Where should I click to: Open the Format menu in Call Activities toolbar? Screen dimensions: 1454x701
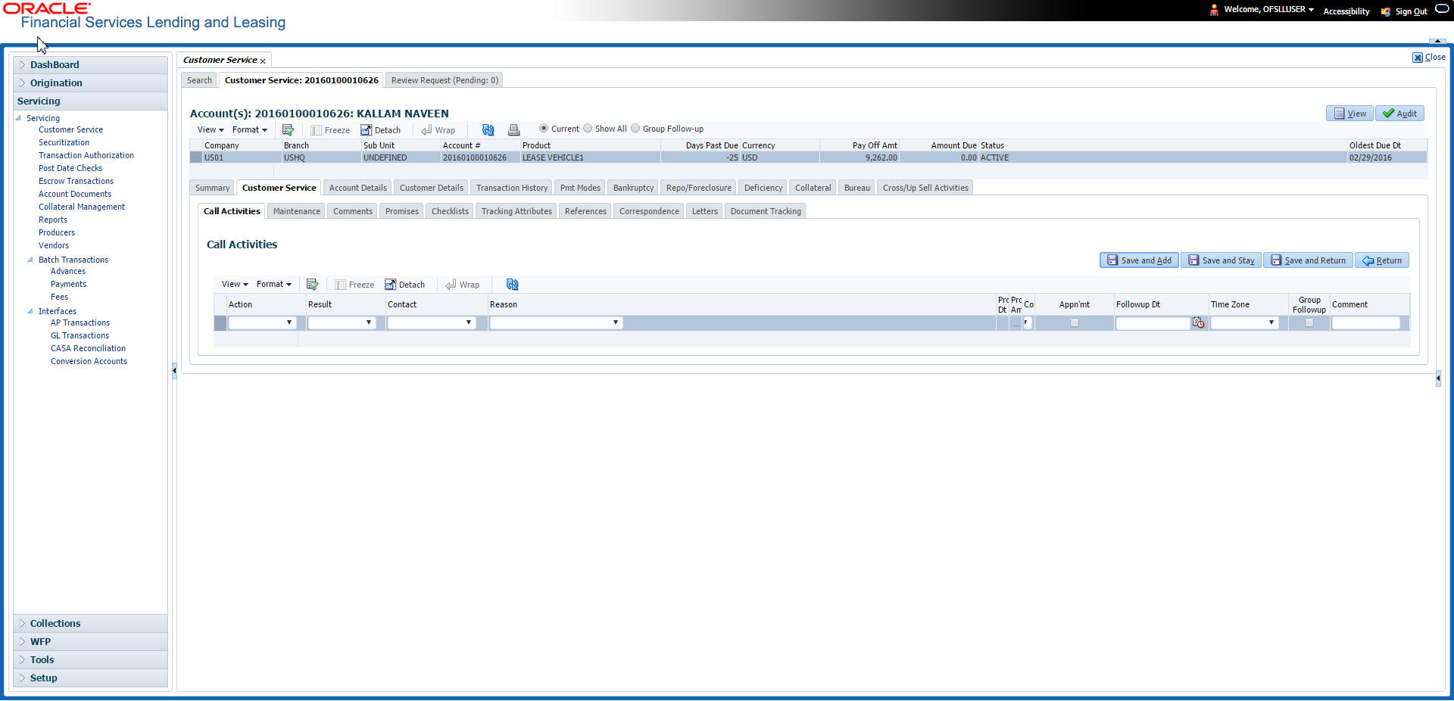pos(274,285)
